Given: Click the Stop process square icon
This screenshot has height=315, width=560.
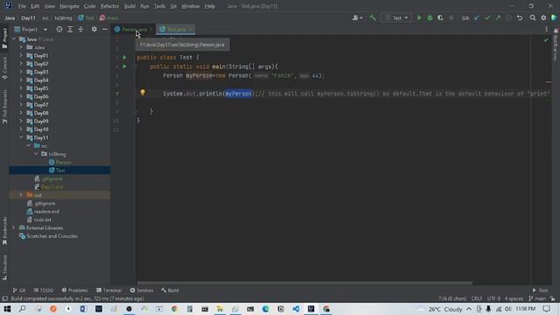Looking at the screenshot, I should pos(451,17).
